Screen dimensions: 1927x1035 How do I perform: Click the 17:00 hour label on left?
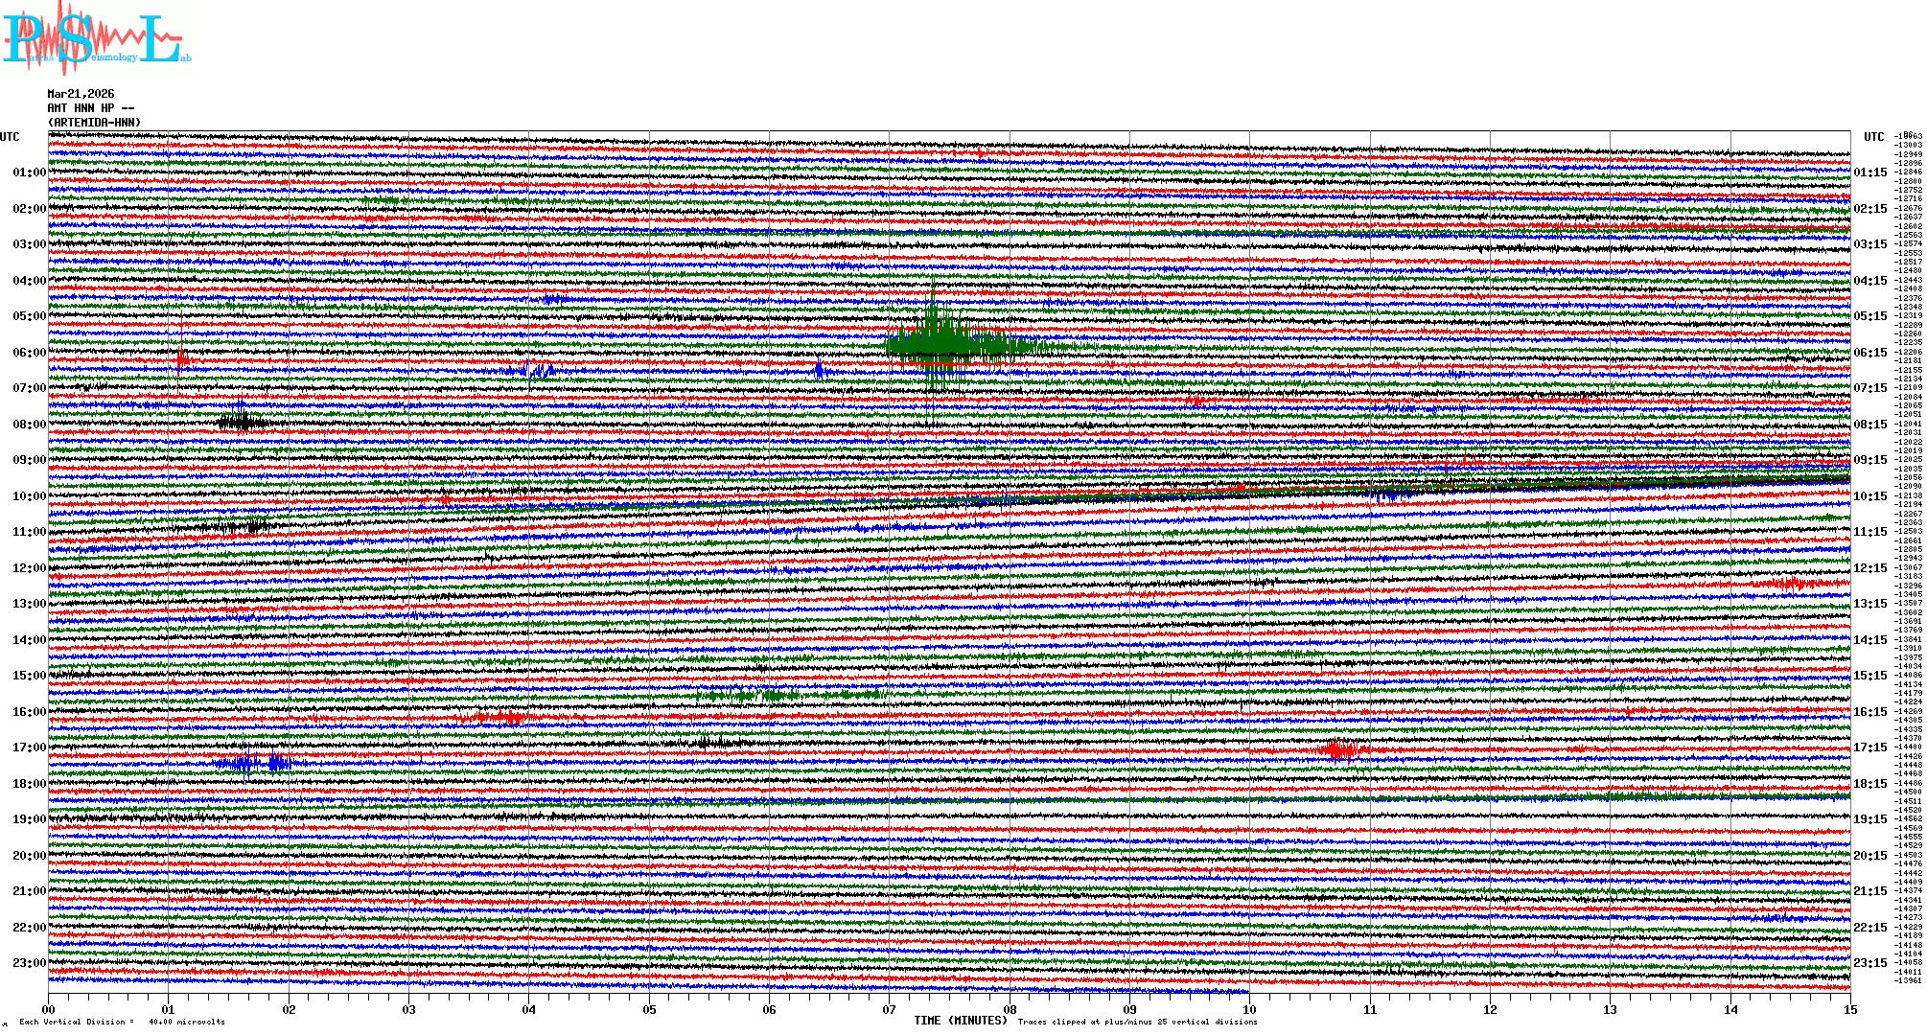(29, 747)
